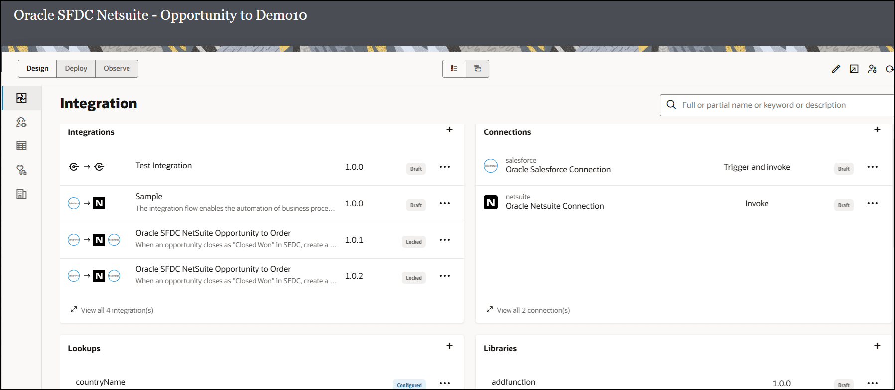The height and width of the screenshot is (390, 895).
Task: Switch to the list view toggle
Action: 454,69
